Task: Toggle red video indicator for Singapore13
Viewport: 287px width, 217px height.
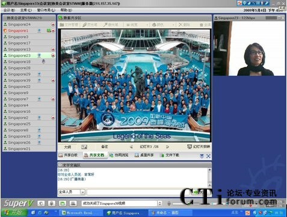Action: [x=53, y=49]
